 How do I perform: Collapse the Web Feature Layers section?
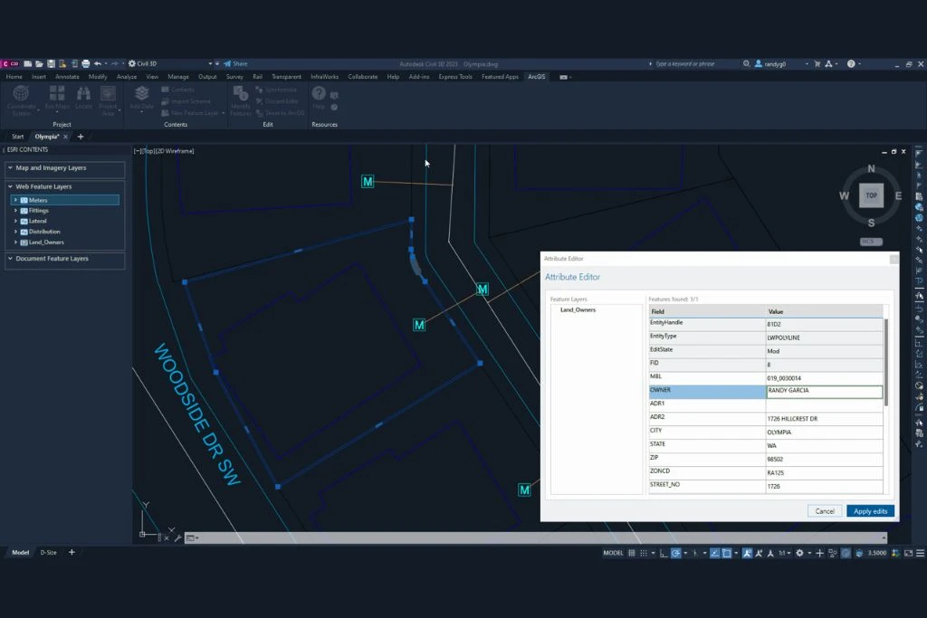point(10,186)
